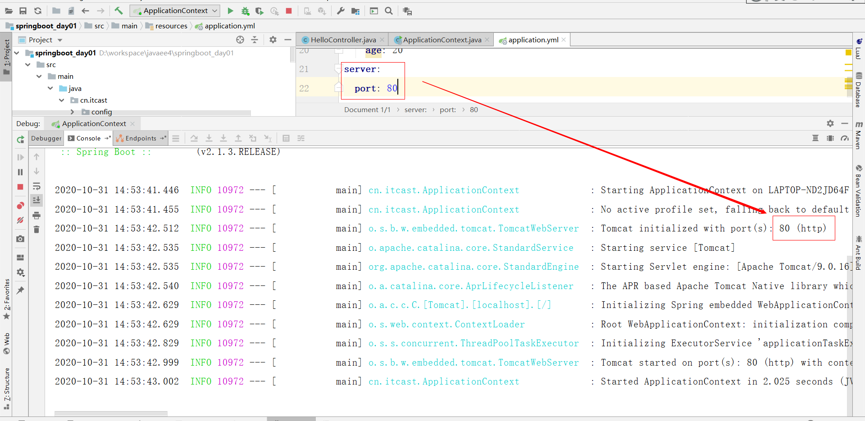Viewport: 865px width, 421px height.
Task: Toggle scroll to end of console
Action: click(37, 200)
